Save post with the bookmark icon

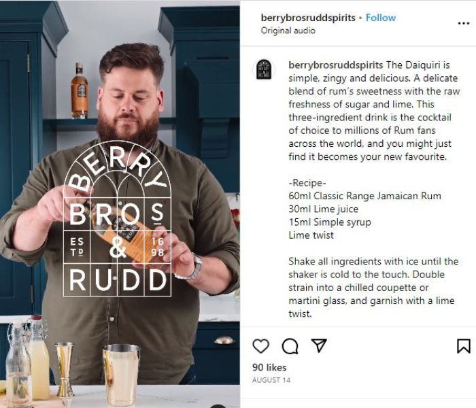pos(464,346)
